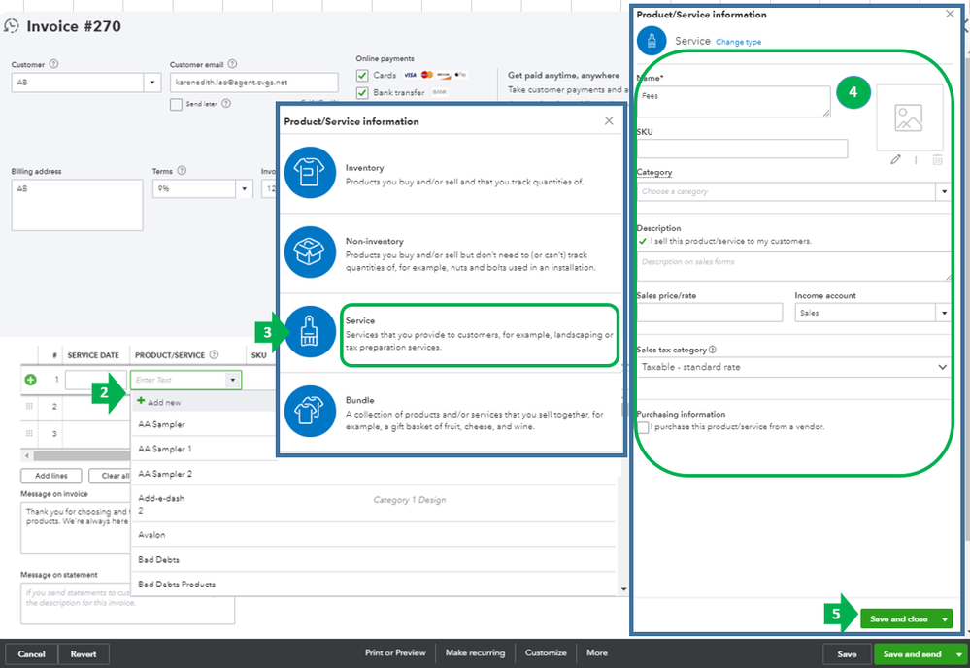Click the Change type link
The width and height of the screenshot is (970, 668).
pos(738,42)
